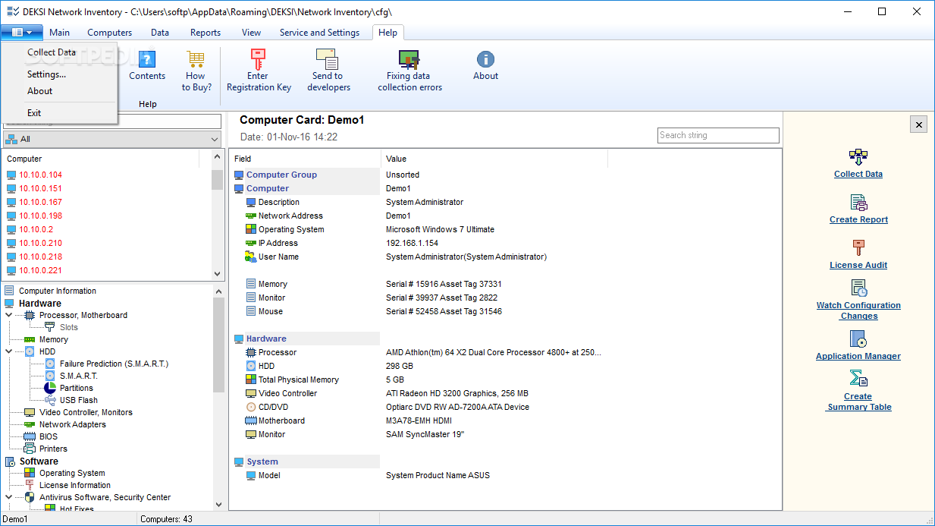Click the card Search string field
The width and height of the screenshot is (935, 526).
(x=717, y=135)
